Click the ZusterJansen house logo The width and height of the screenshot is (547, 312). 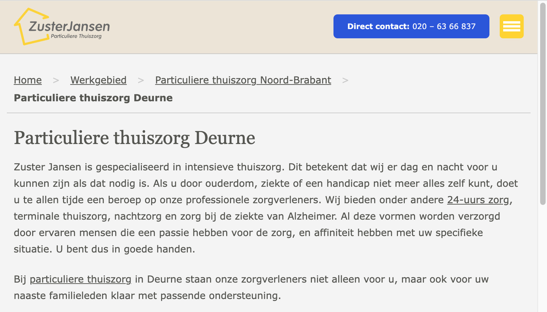pos(62,27)
